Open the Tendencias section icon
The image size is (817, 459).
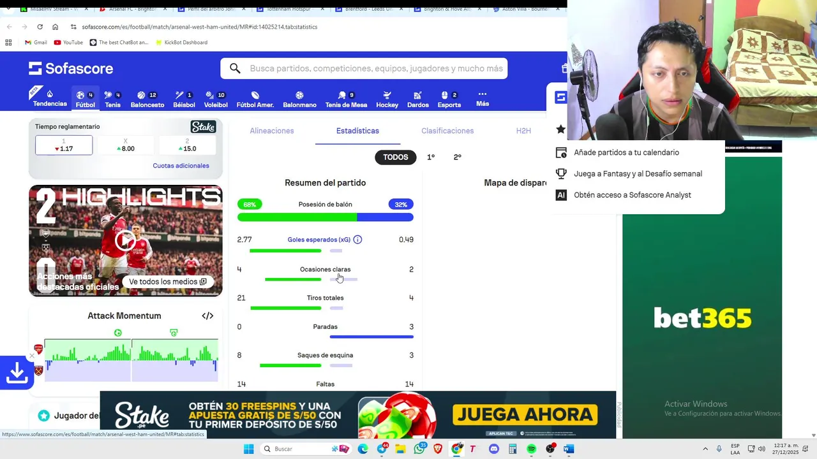(50, 94)
